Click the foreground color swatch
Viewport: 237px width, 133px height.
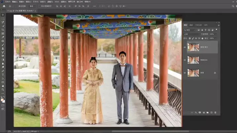pos(2,100)
